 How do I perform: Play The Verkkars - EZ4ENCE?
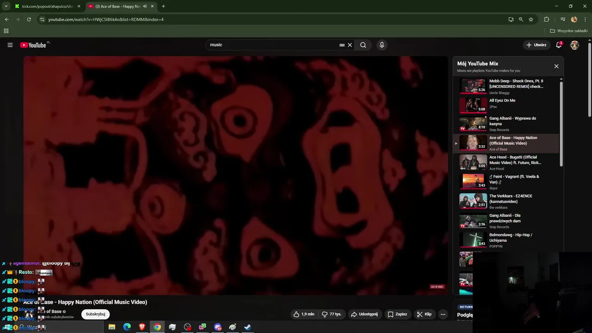pos(506,201)
